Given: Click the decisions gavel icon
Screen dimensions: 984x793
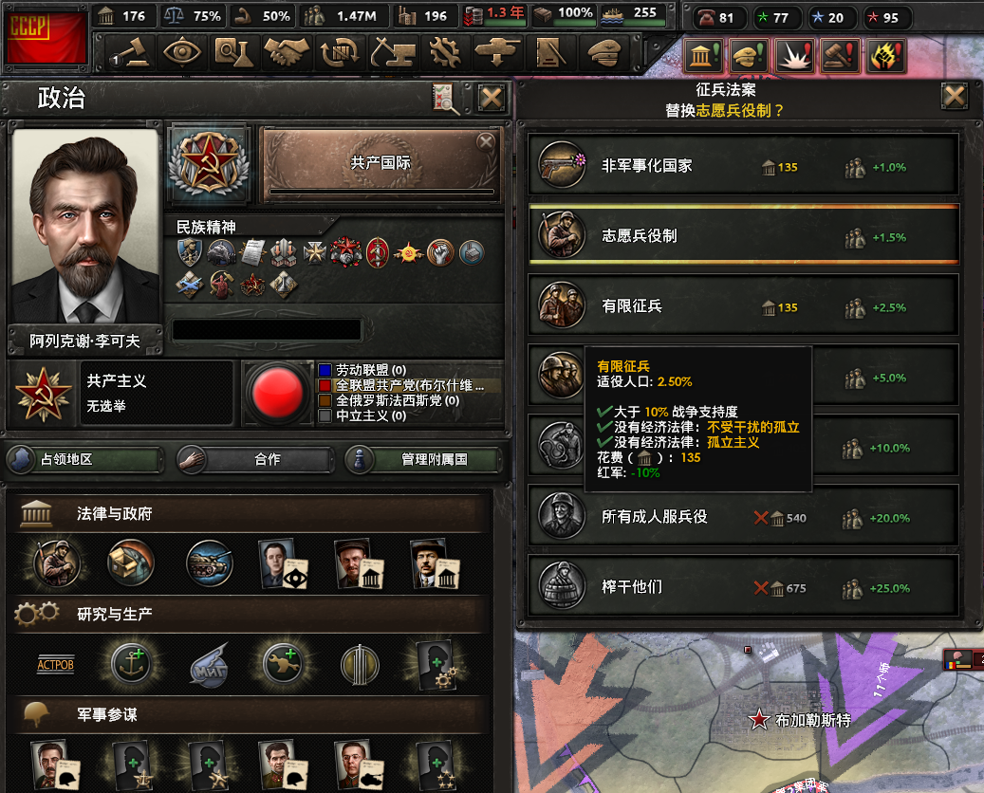Looking at the screenshot, I should pyautogui.click(x=129, y=52).
